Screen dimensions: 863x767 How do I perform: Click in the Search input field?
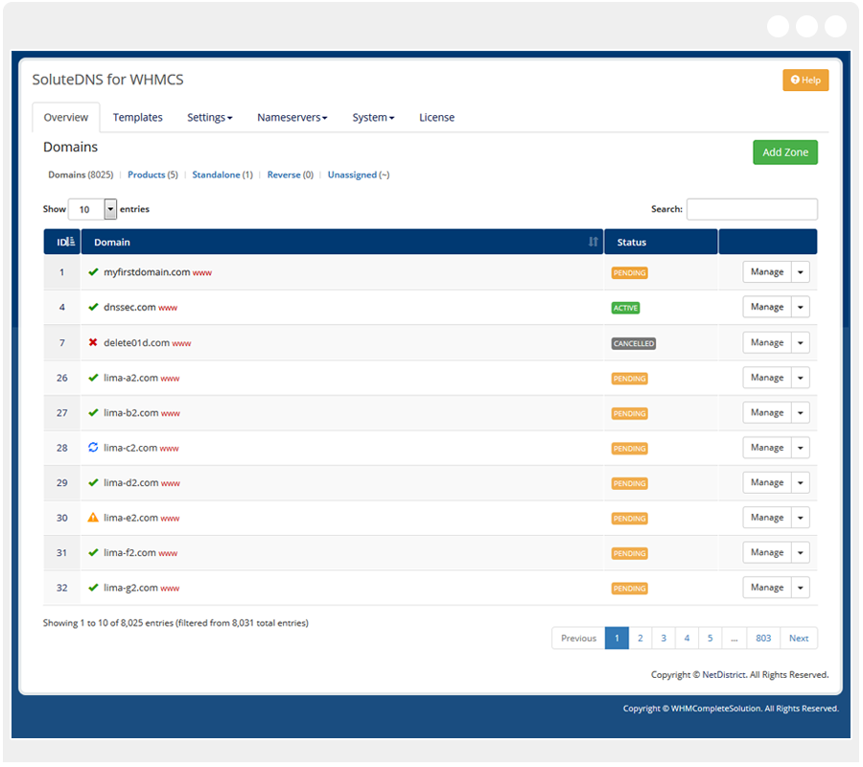click(752, 209)
